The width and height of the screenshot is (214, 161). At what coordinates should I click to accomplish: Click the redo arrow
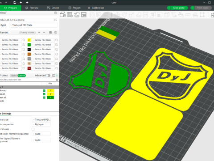27,3
